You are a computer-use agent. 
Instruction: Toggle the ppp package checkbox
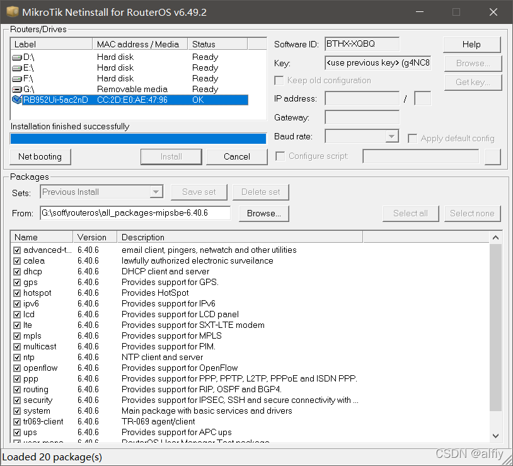pyautogui.click(x=17, y=379)
